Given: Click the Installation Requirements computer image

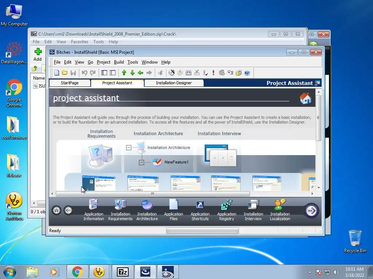Looking at the screenshot, I should pyautogui.click(x=101, y=155).
